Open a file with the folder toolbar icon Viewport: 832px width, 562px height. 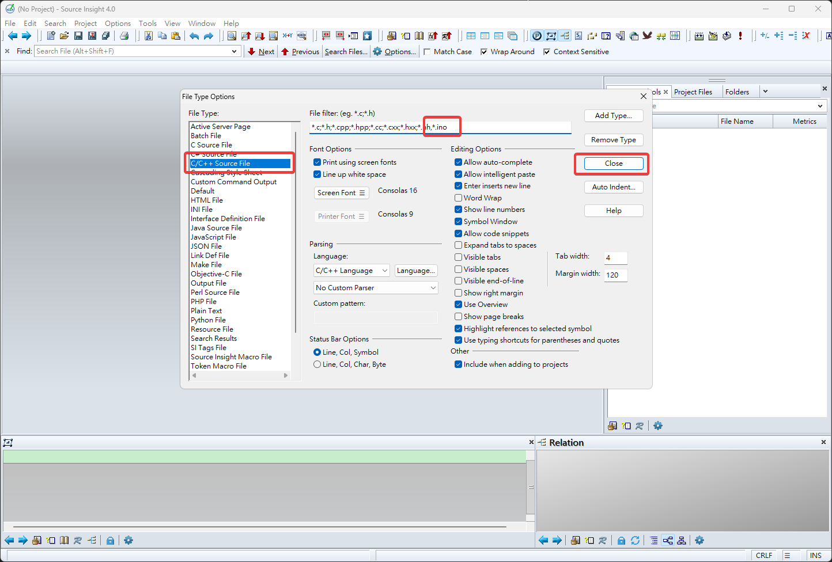coord(65,36)
